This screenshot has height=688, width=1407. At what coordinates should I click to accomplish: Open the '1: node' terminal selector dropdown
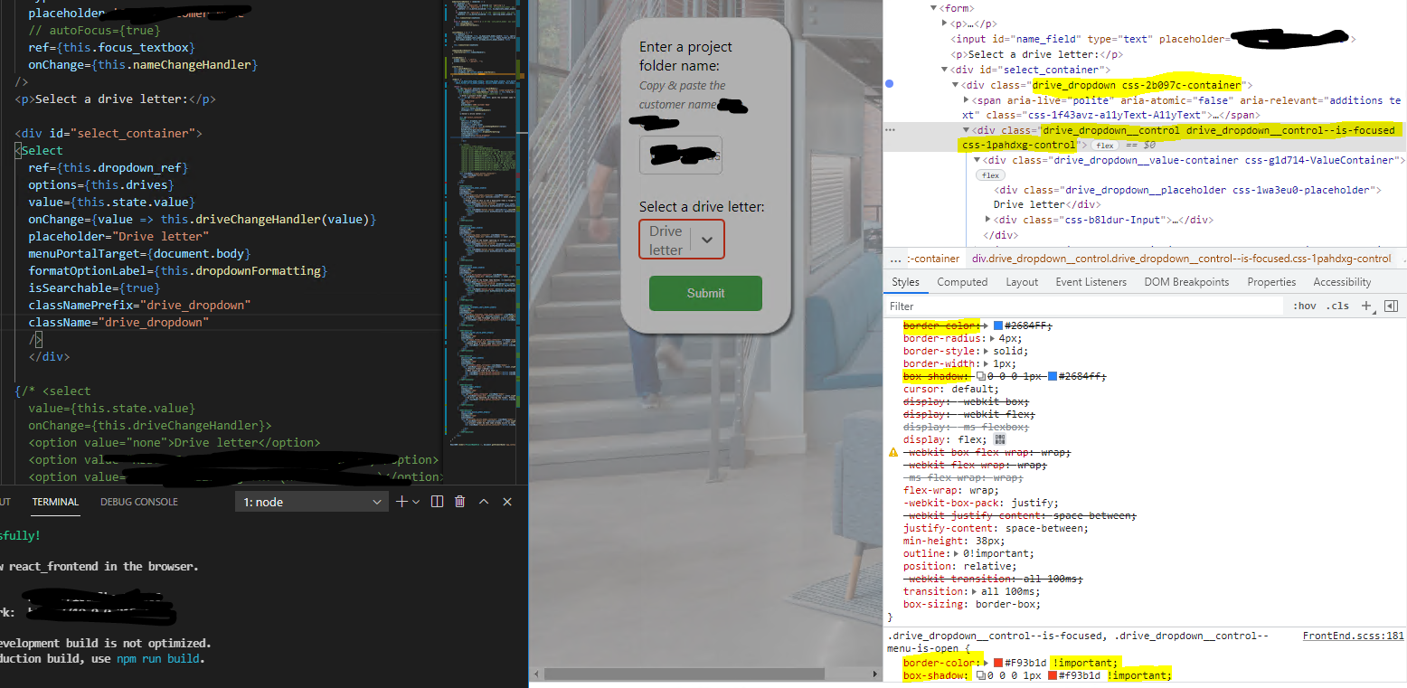pos(312,501)
